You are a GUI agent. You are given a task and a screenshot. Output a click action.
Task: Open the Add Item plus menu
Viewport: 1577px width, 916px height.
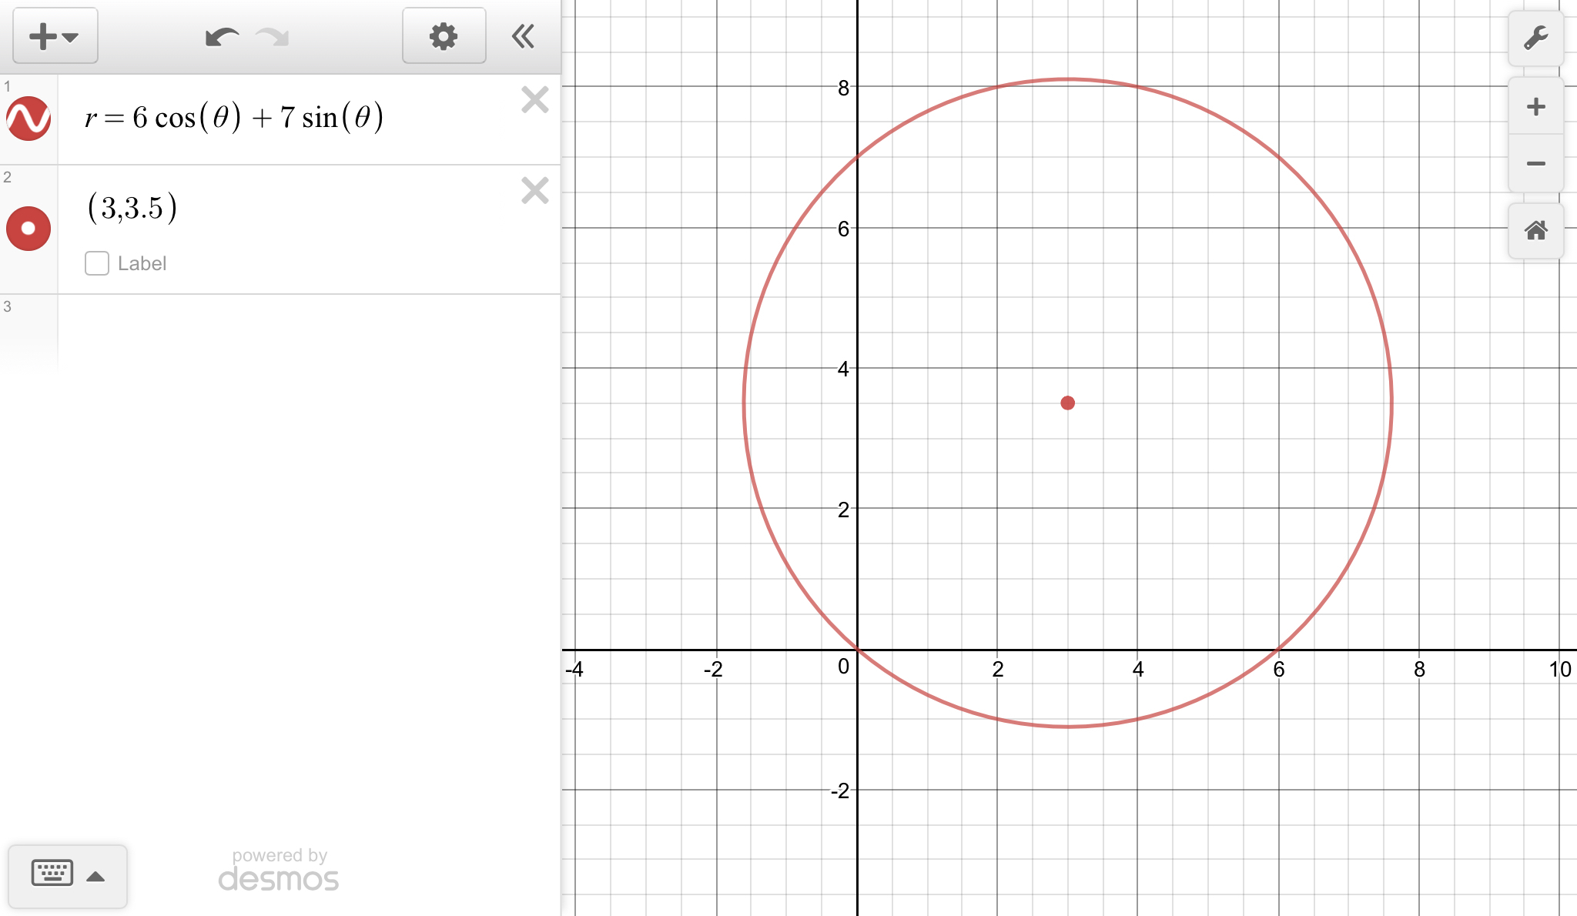54,36
